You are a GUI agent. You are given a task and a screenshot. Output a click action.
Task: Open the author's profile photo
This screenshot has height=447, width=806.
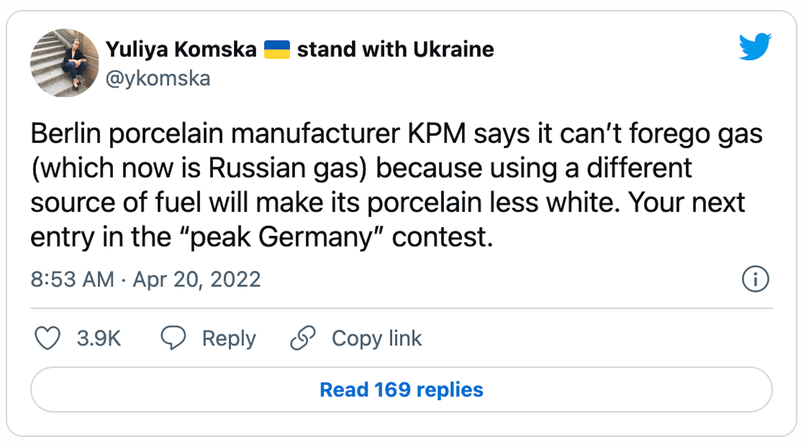(64, 63)
